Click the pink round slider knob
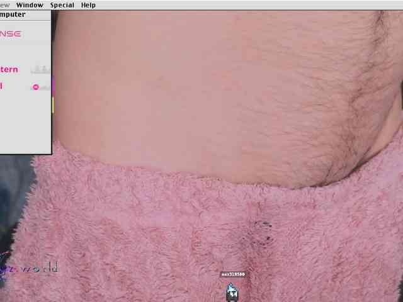The height and width of the screenshot is (302, 403). 36,87
